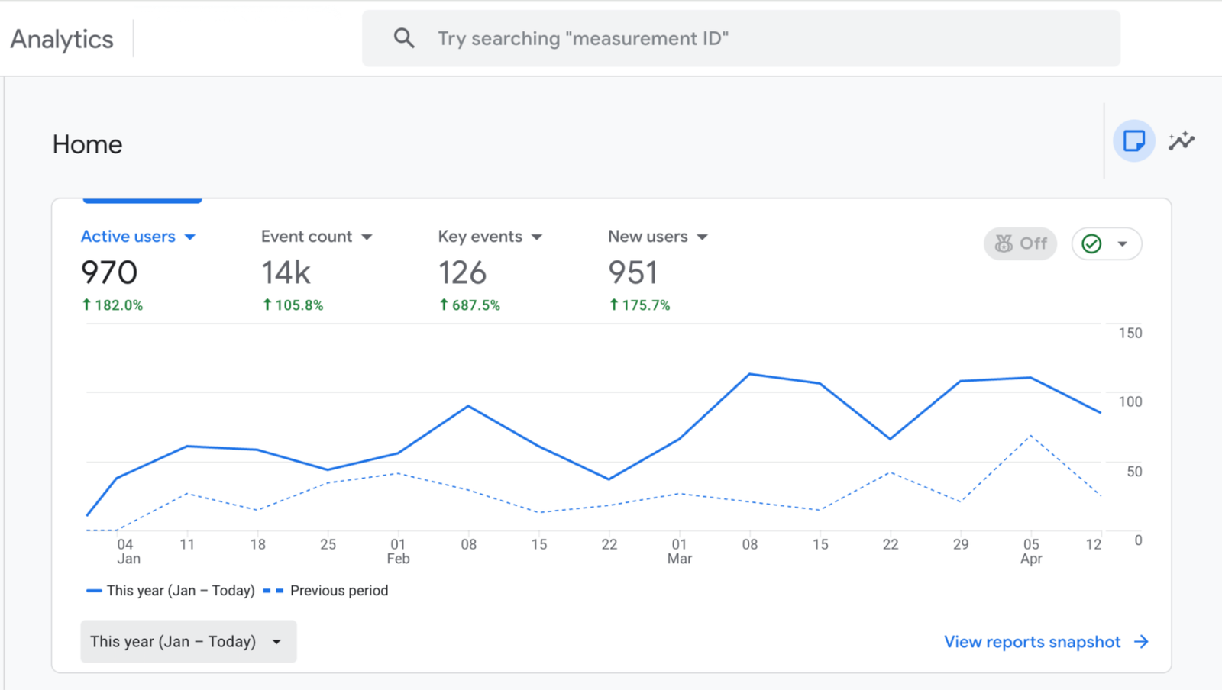Open the New users metric dropdown
The height and width of the screenshot is (690, 1222).
(x=658, y=237)
